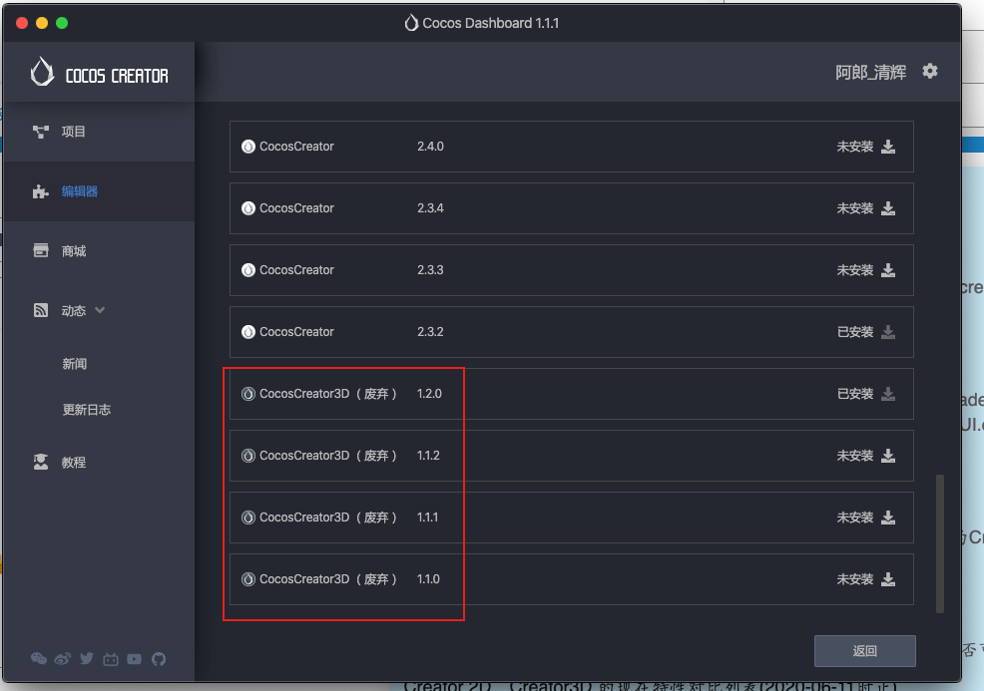Image resolution: width=984 pixels, height=691 pixels.
Task: Open Twitter social icon
Action: pyautogui.click(x=87, y=658)
